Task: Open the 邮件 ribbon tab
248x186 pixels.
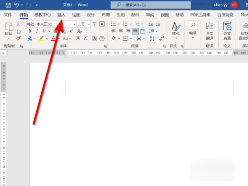Action: (135, 15)
